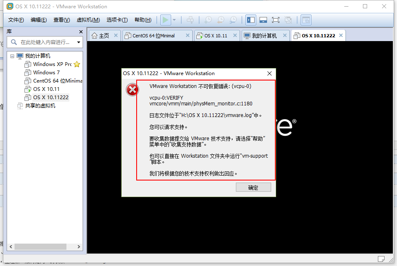Open the 文件(F) menu
The height and width of the screenshot is (266, 397).
click(x=16, y=20)
